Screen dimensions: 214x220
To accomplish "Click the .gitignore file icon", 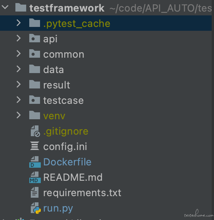I will (35, 131).
